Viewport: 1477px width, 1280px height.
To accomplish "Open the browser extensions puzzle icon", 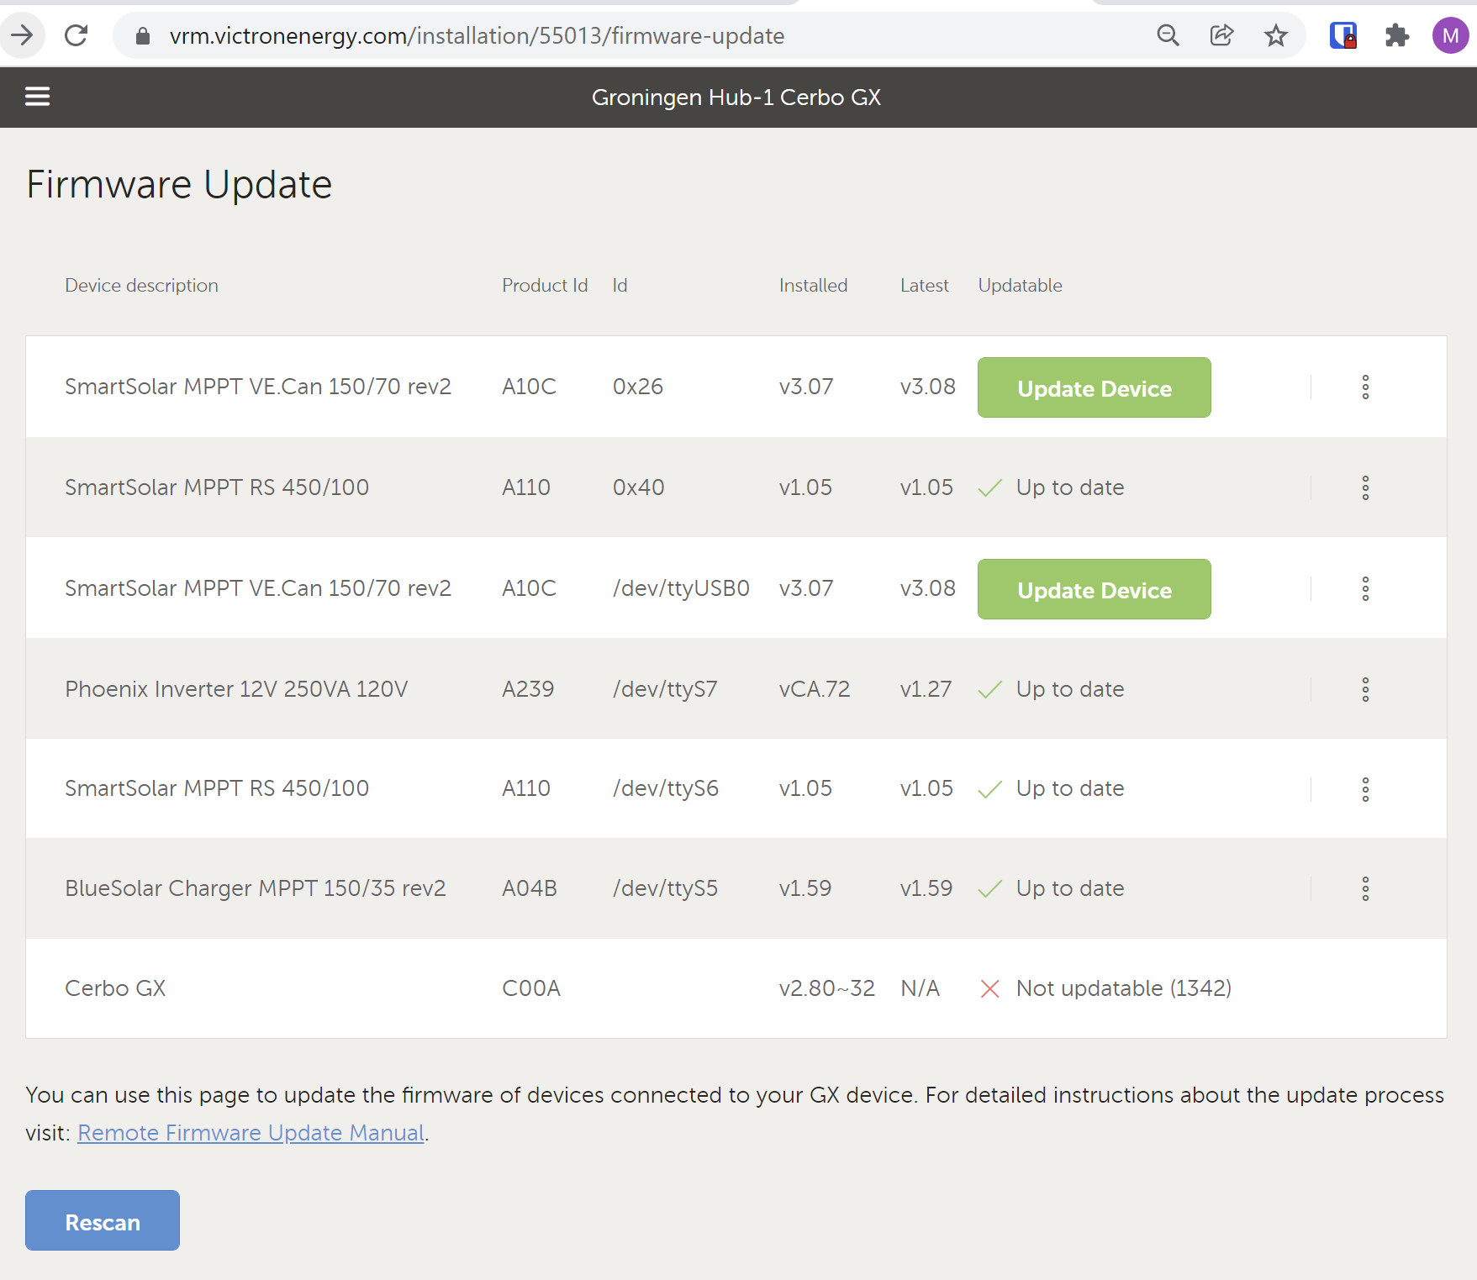I will [1396, 35].
